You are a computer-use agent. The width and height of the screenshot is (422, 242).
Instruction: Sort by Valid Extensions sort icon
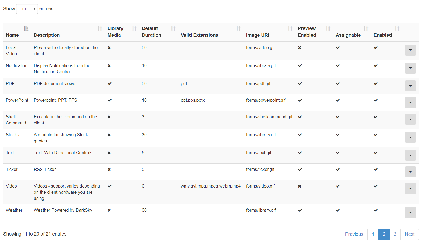(238, 28)
